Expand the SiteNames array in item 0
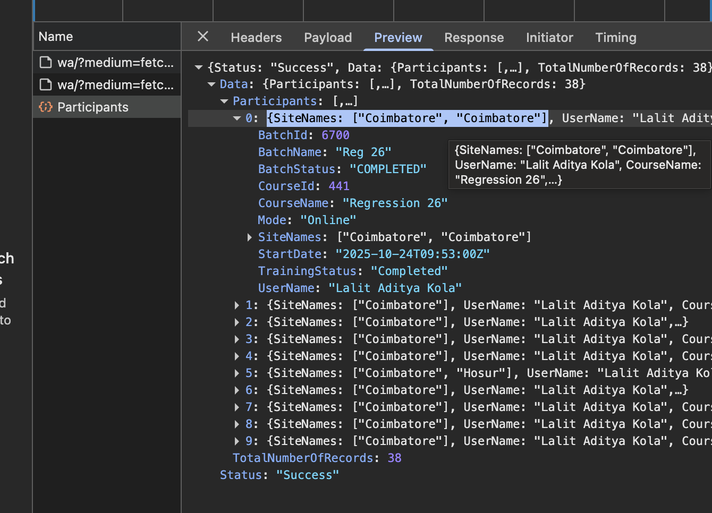 tap(249, 237)
